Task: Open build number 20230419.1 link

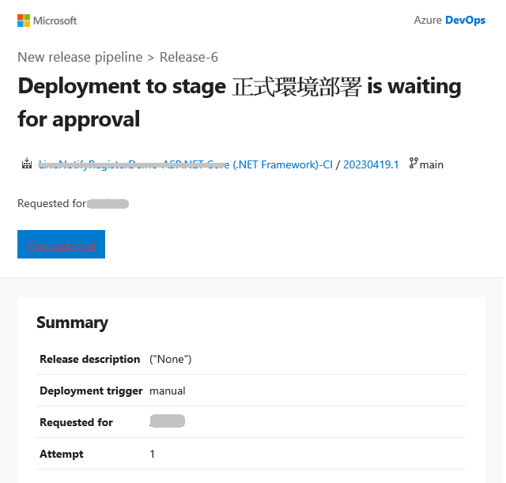Action: 371,164
